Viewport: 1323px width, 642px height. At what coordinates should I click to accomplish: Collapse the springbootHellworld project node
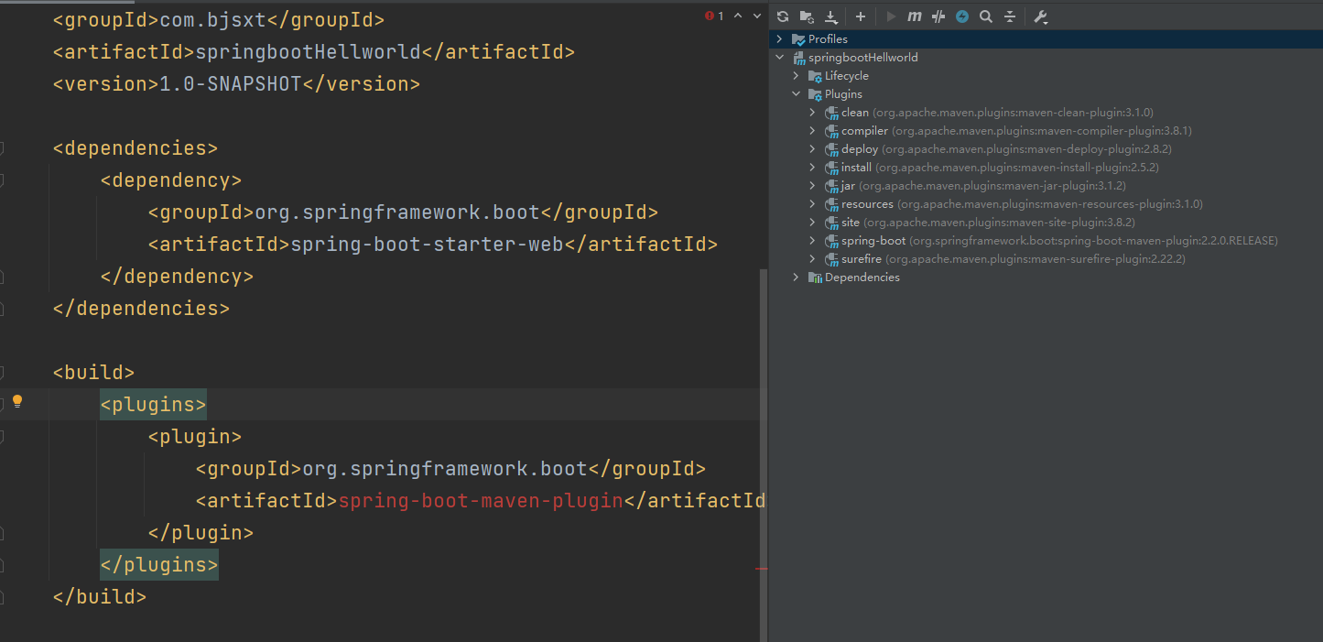780,58
